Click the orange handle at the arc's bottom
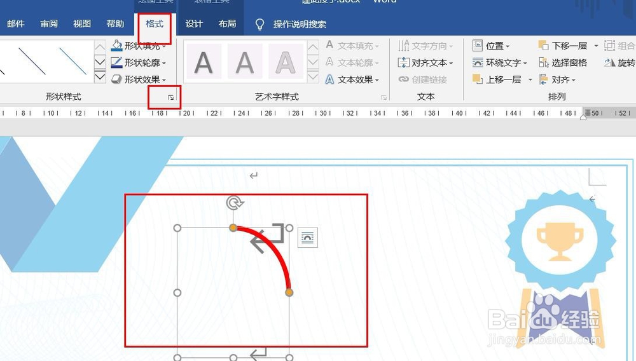Screen dimensions: 636x361 (x=289, y=292)
